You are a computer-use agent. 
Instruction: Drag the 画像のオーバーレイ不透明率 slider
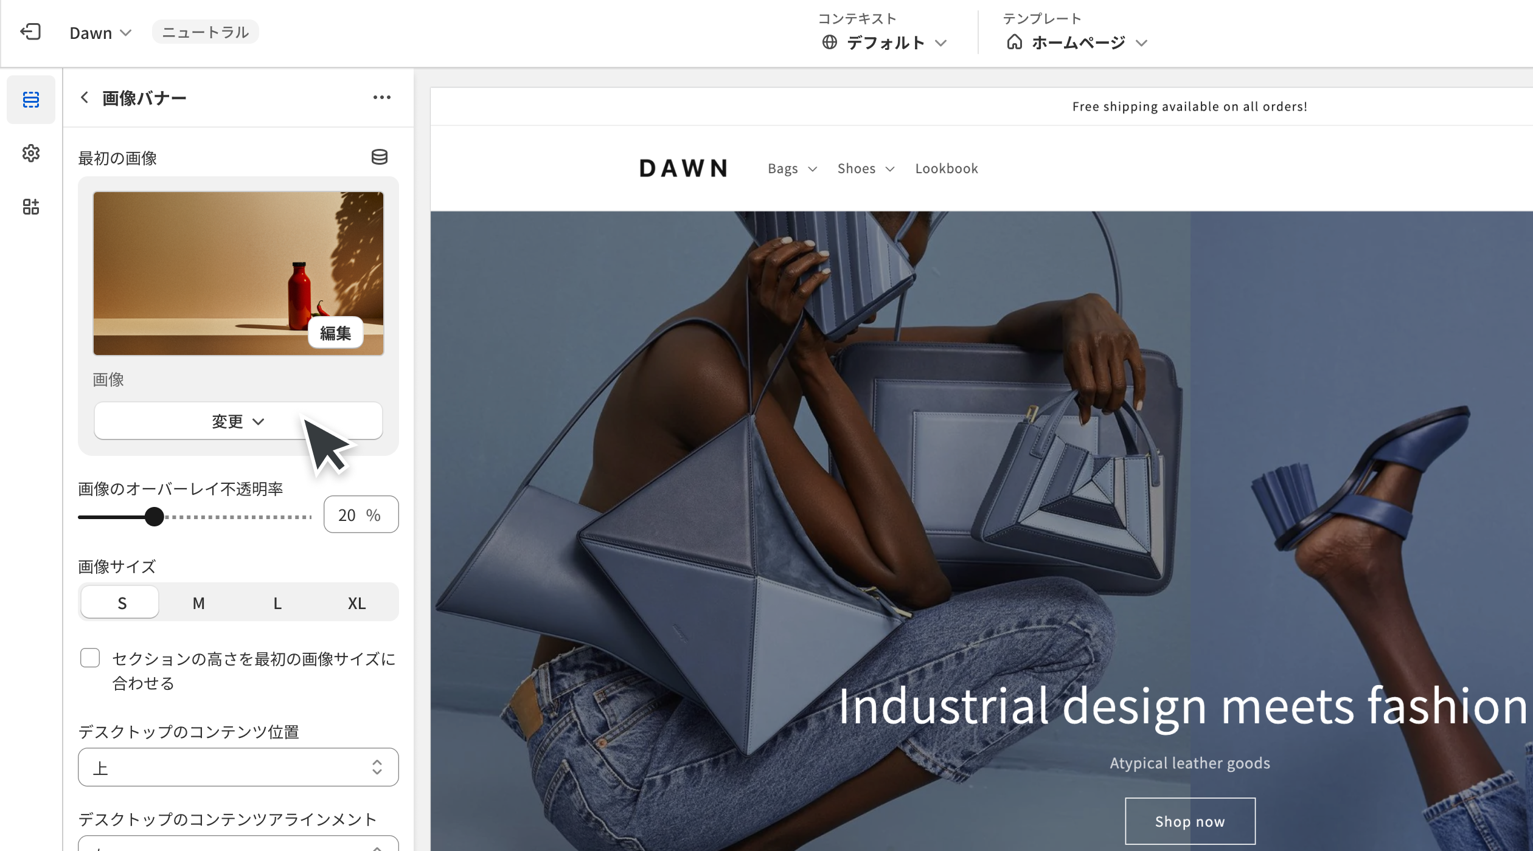[x=154, y=515]
